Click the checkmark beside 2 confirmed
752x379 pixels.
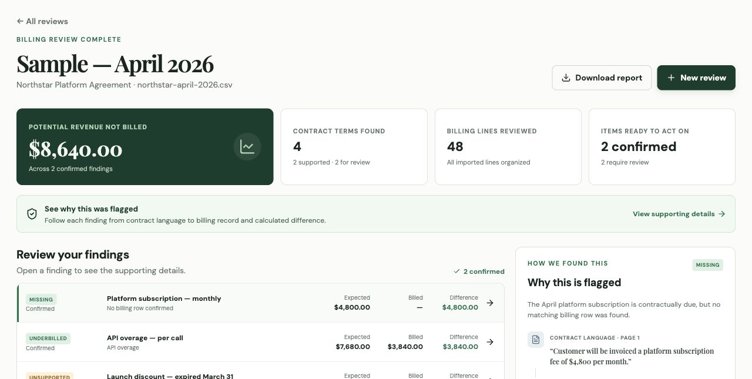point(456,271)
